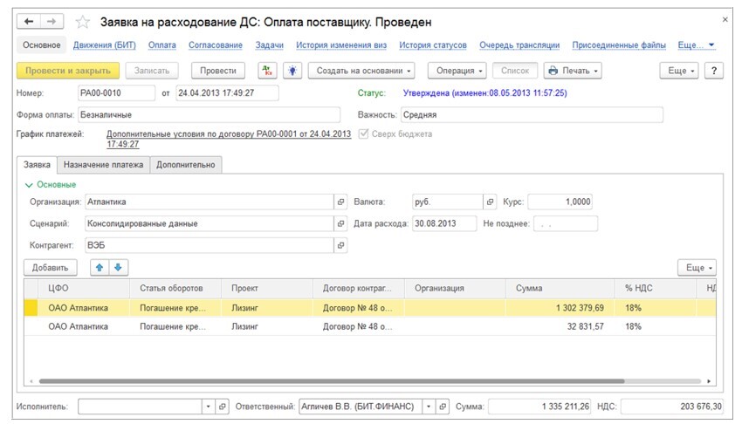Select the row with sum 32 831,57

370,326
